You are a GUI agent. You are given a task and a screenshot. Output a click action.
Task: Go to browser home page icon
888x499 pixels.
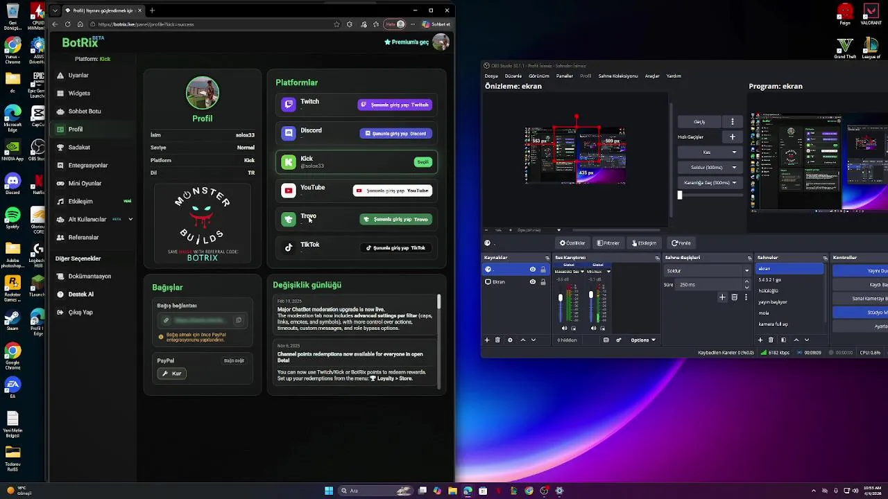(80, 24)
